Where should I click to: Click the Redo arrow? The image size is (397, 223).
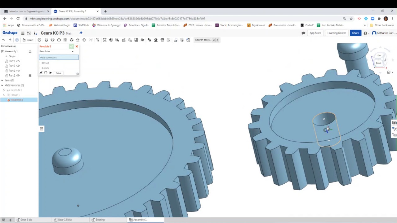(10, 40)
